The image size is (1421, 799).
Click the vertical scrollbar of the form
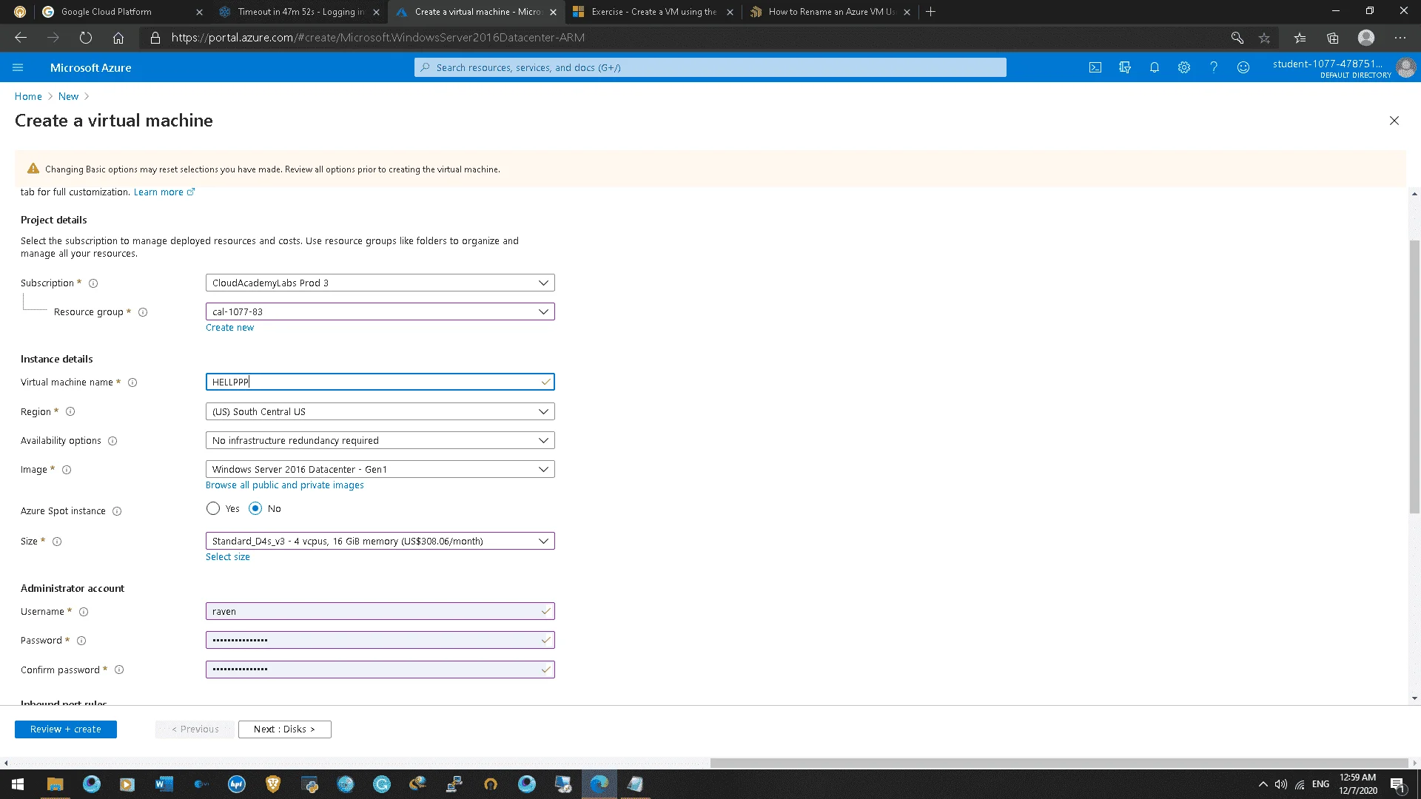click(1414, 377)
